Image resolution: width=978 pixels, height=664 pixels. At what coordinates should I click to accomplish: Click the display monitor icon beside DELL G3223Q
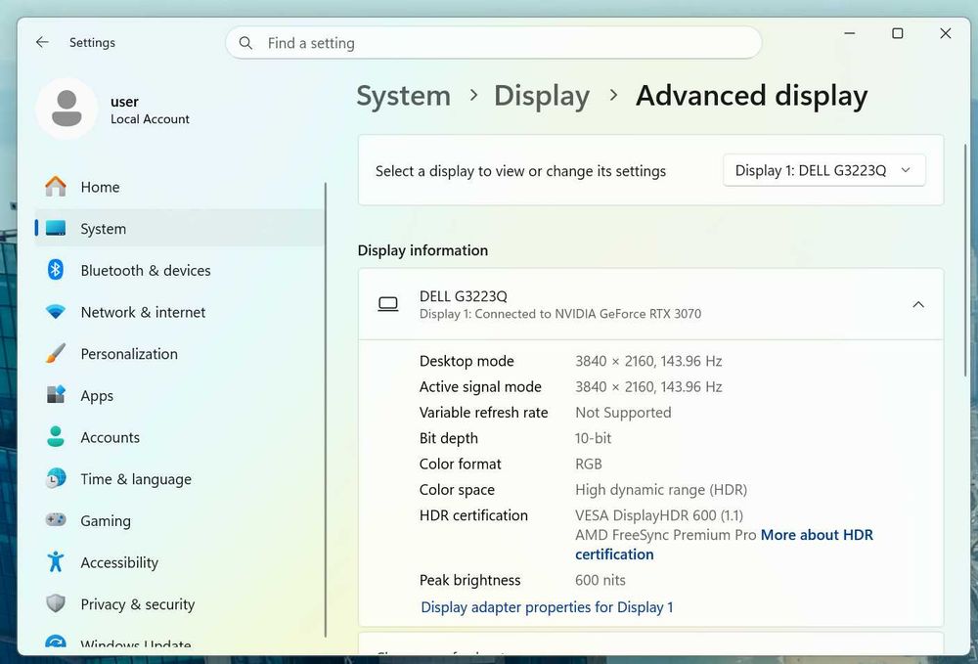(x=388, y=304)
